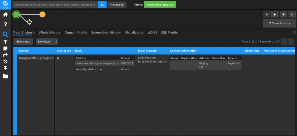Image resolution: width=297 pixels, height=136 pixels.
Task: Open the Screenshot History tab
Action: click(106, 33)
